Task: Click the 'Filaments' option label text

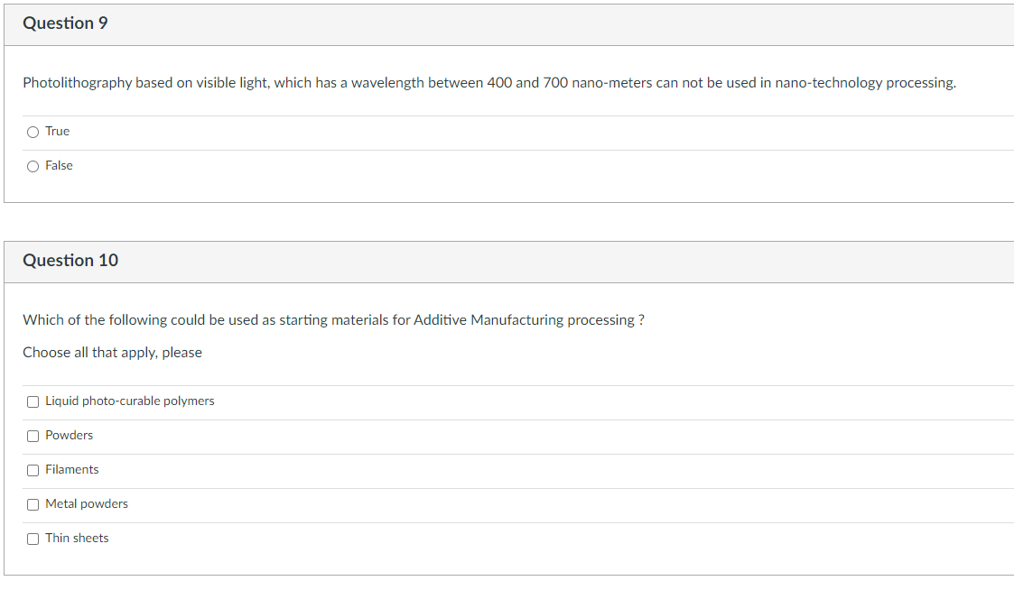Action: coord(72,470)
